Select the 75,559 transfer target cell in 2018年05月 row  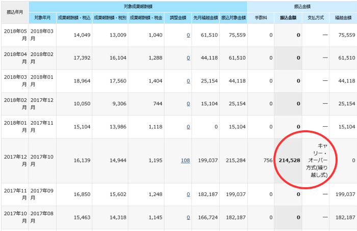(x=234, y=35)
